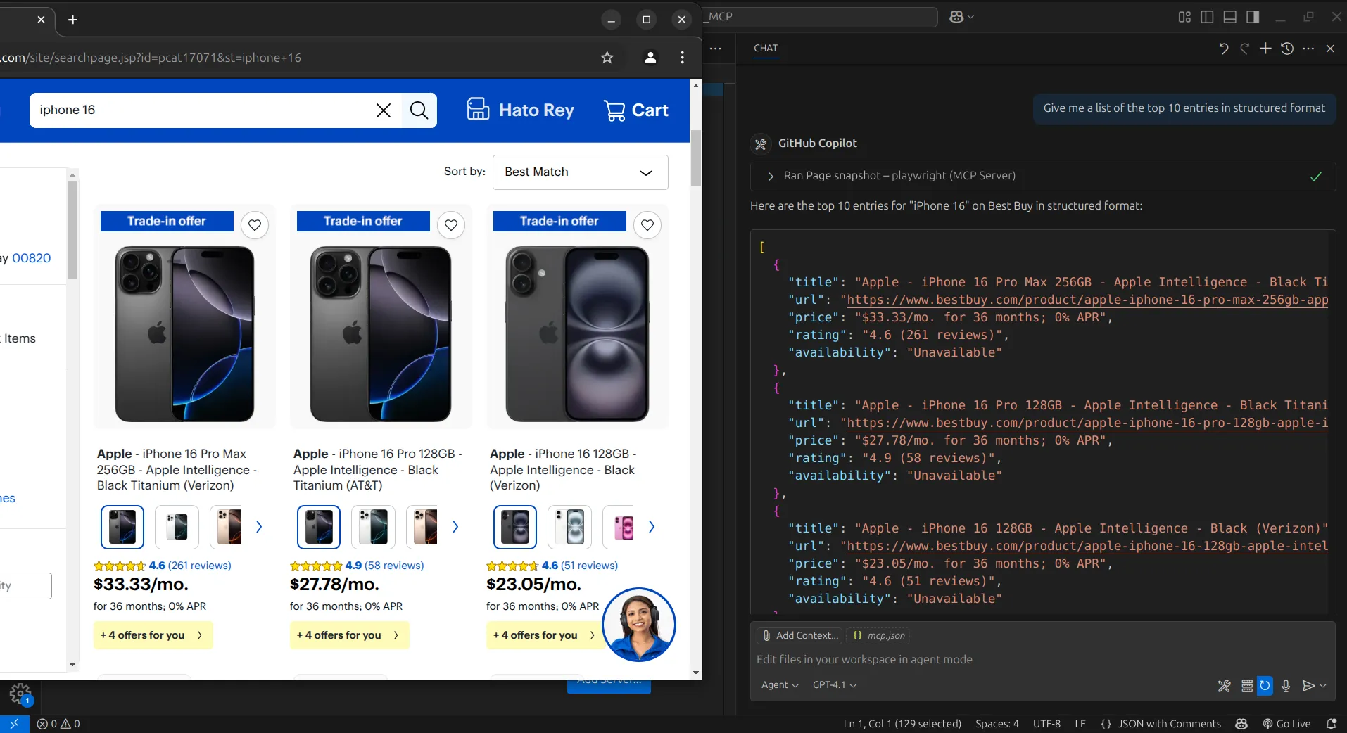Expand the Ran Page snapshot entry

pos(771,176)
